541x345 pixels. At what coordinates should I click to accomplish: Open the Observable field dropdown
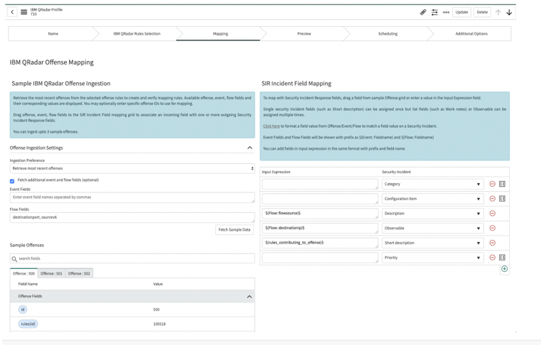click(x=433, y=228)
